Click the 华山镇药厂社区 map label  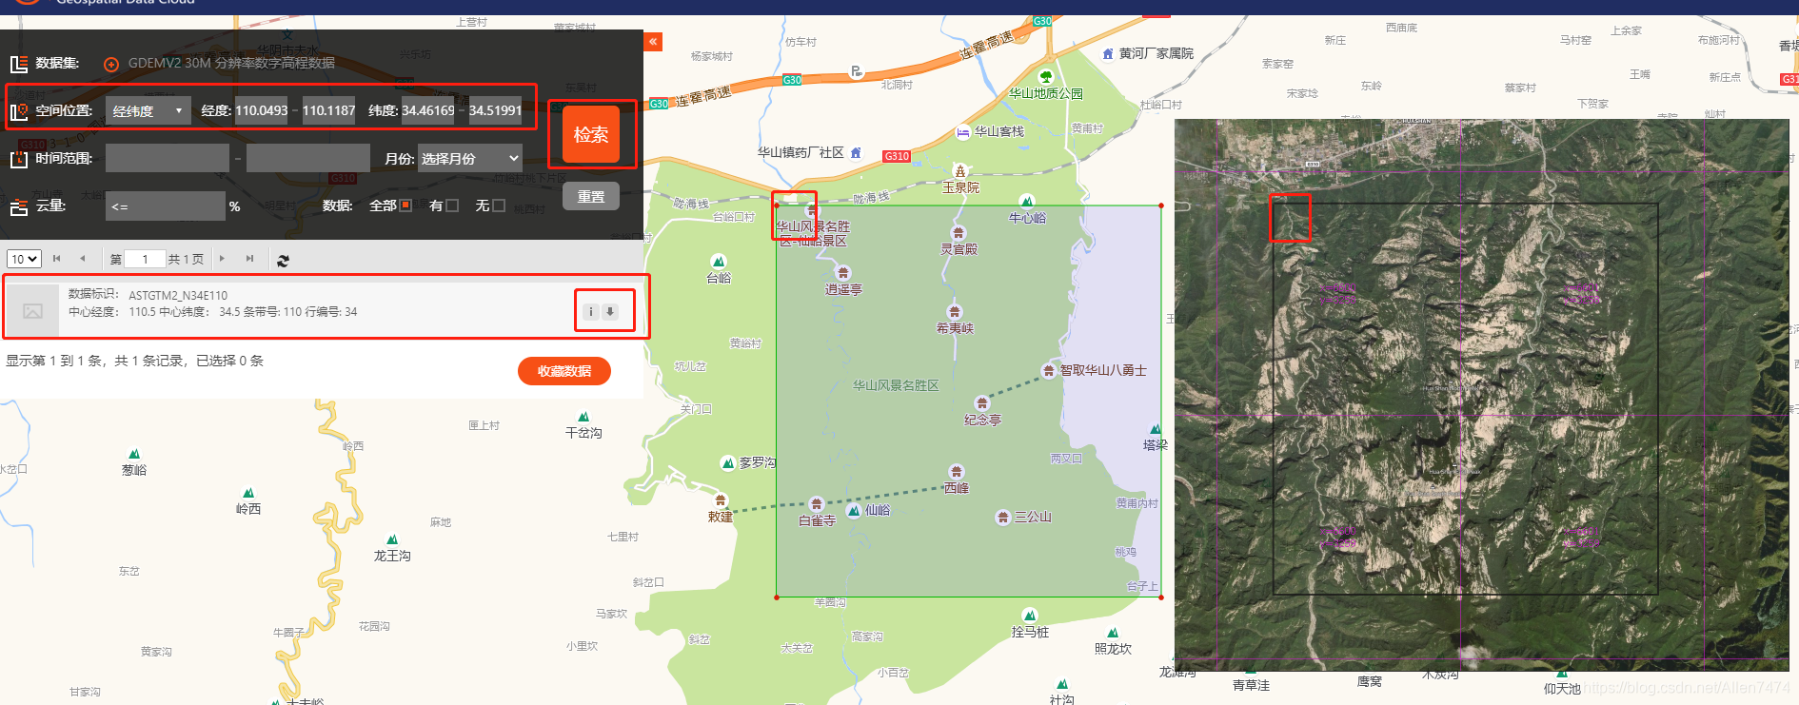801,152
